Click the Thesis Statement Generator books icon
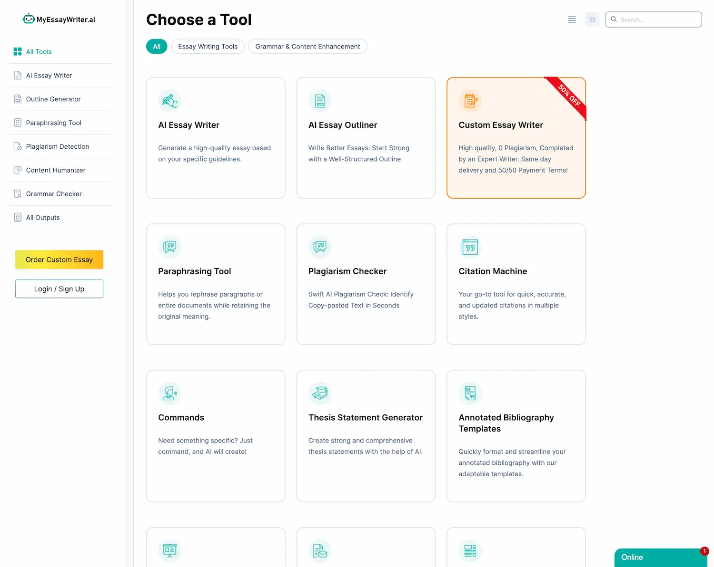714x567 pixels. (x=320, y=394)
